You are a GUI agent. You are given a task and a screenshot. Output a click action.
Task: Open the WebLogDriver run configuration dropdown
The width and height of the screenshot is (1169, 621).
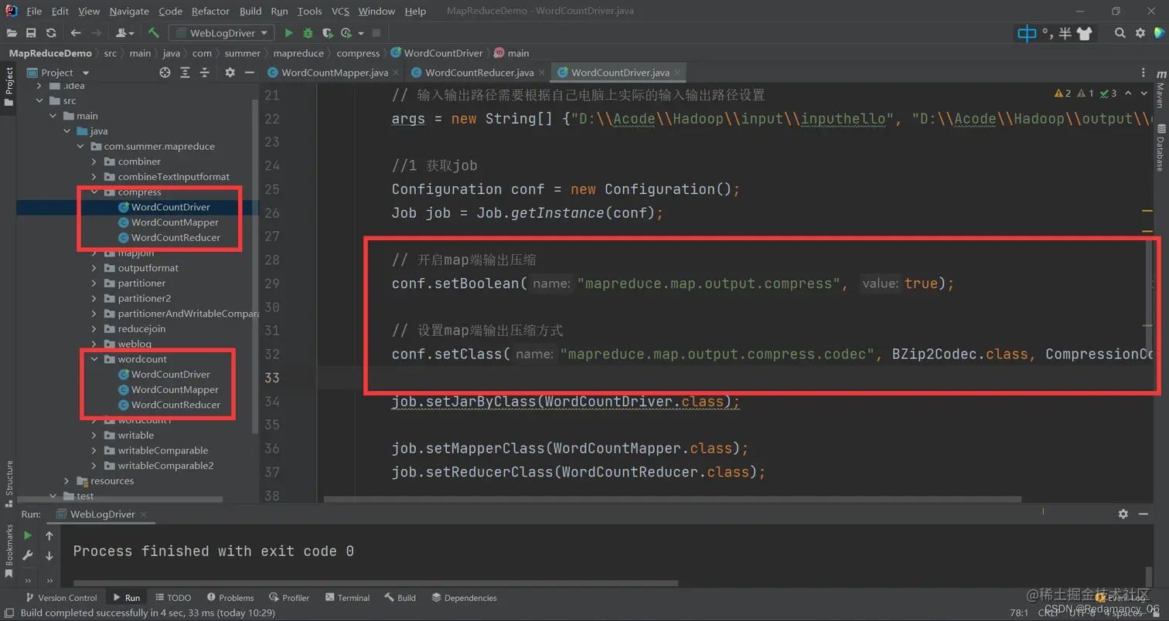pos(223,33)
